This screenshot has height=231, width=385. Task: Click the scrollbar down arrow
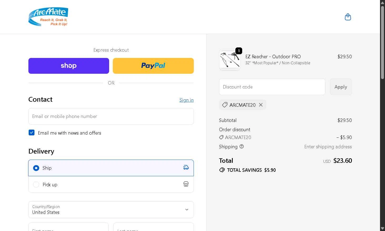(x=382, y=228)
